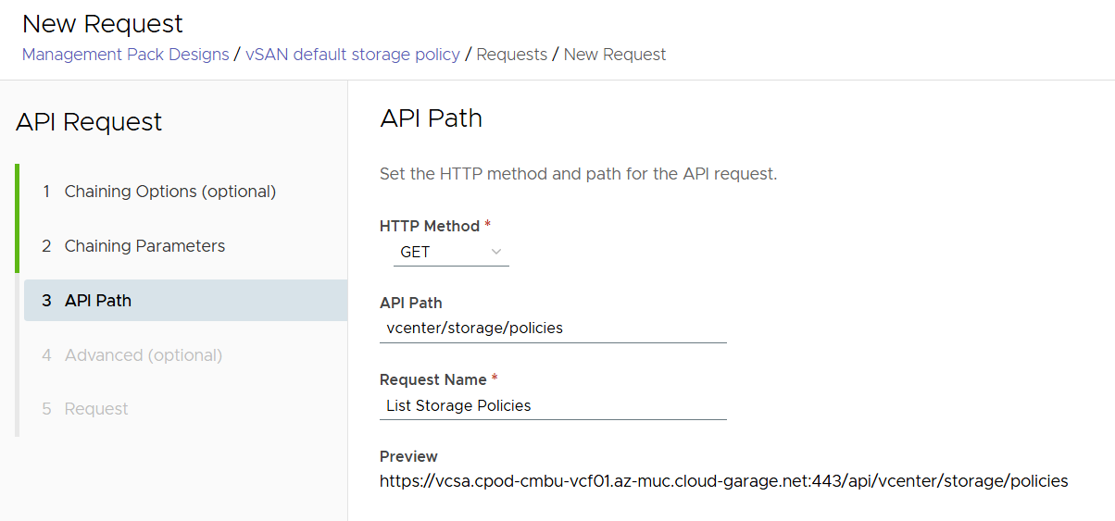
Task: Click the Request Name field label
Action: point(432,379)
